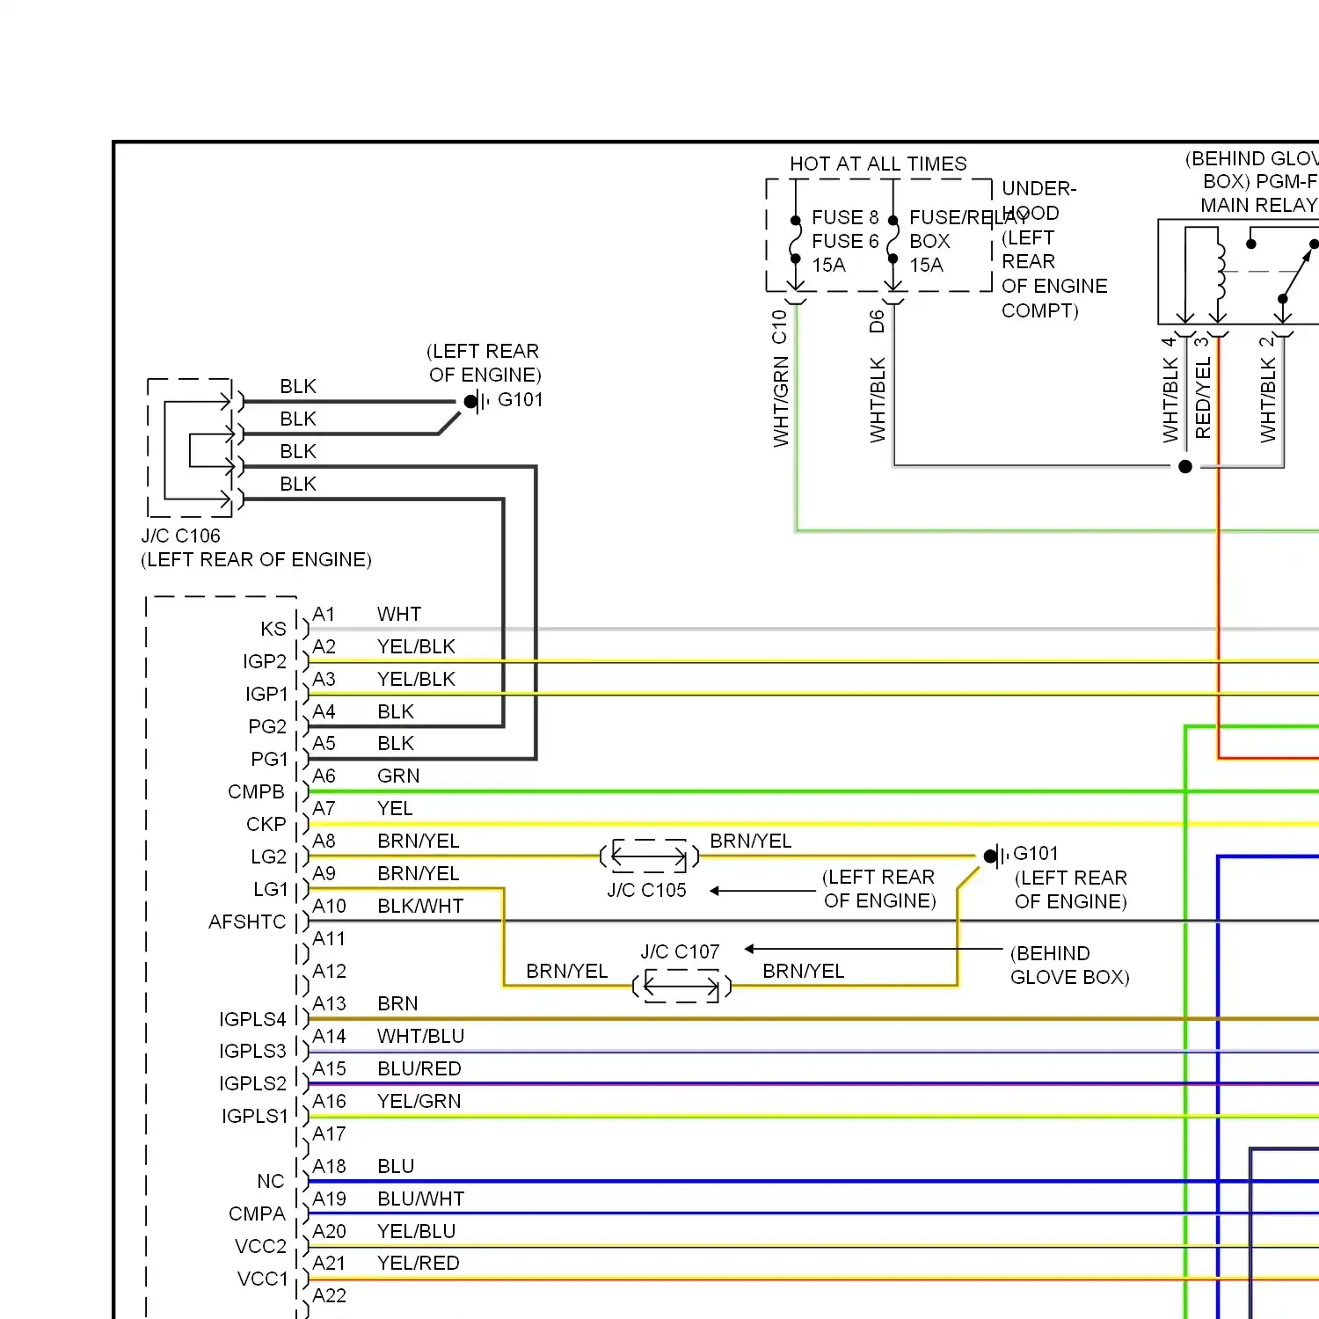Select the "IGP2" signal label
Image resolution: width=1319 pixels, height=1319 pixels.
click(x=265, y=661)
